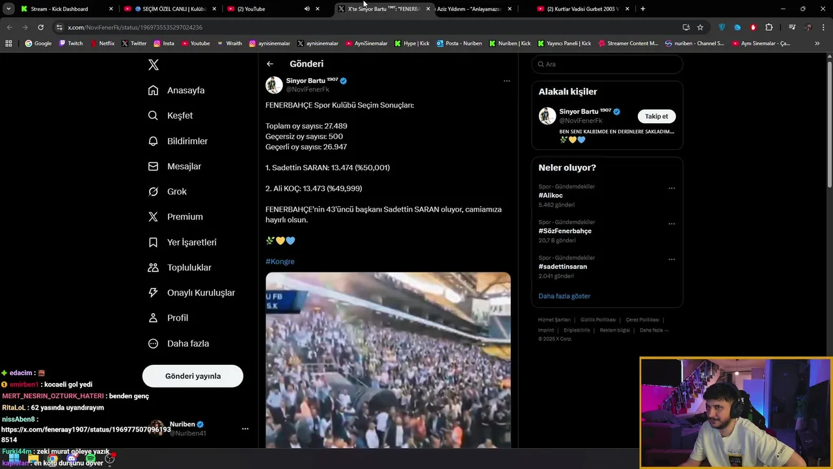Viewport: 833px width, 469px height.
Task: Open Yayıncı Paneli | Kick bookmark
Action: coord(565,44)
